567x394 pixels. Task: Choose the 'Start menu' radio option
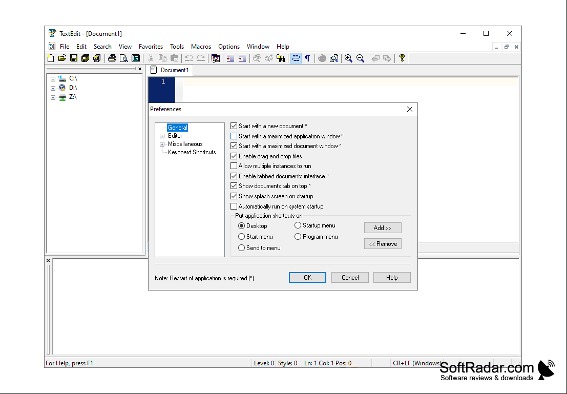tap(242, 237)
